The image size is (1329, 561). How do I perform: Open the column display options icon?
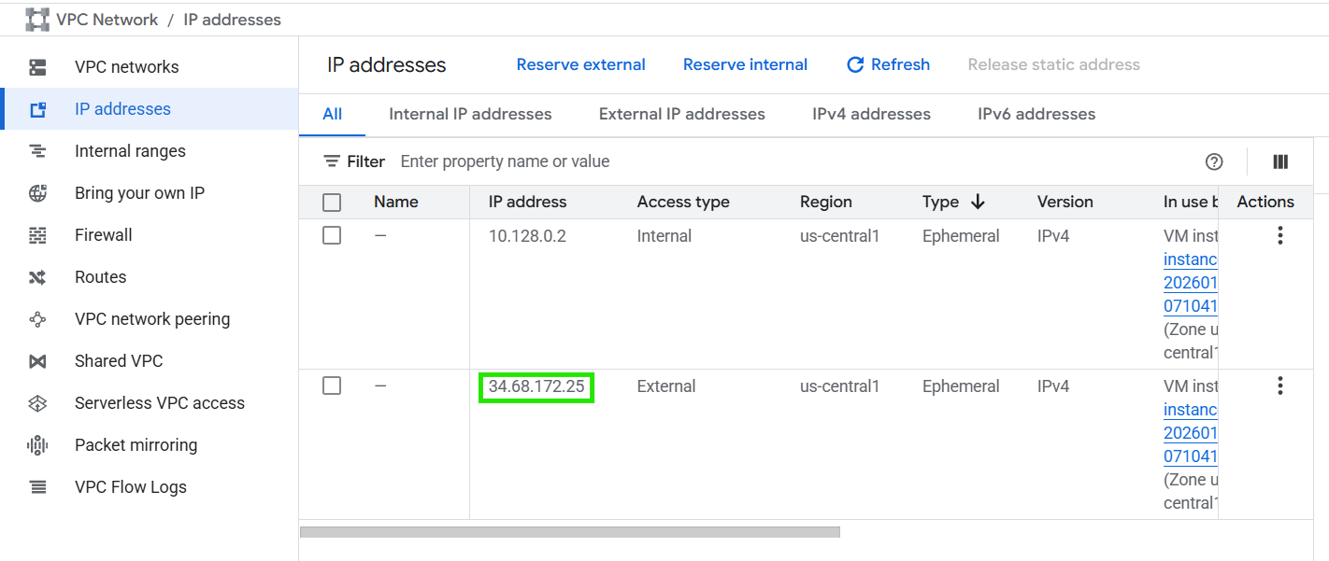pos(1280,161)
